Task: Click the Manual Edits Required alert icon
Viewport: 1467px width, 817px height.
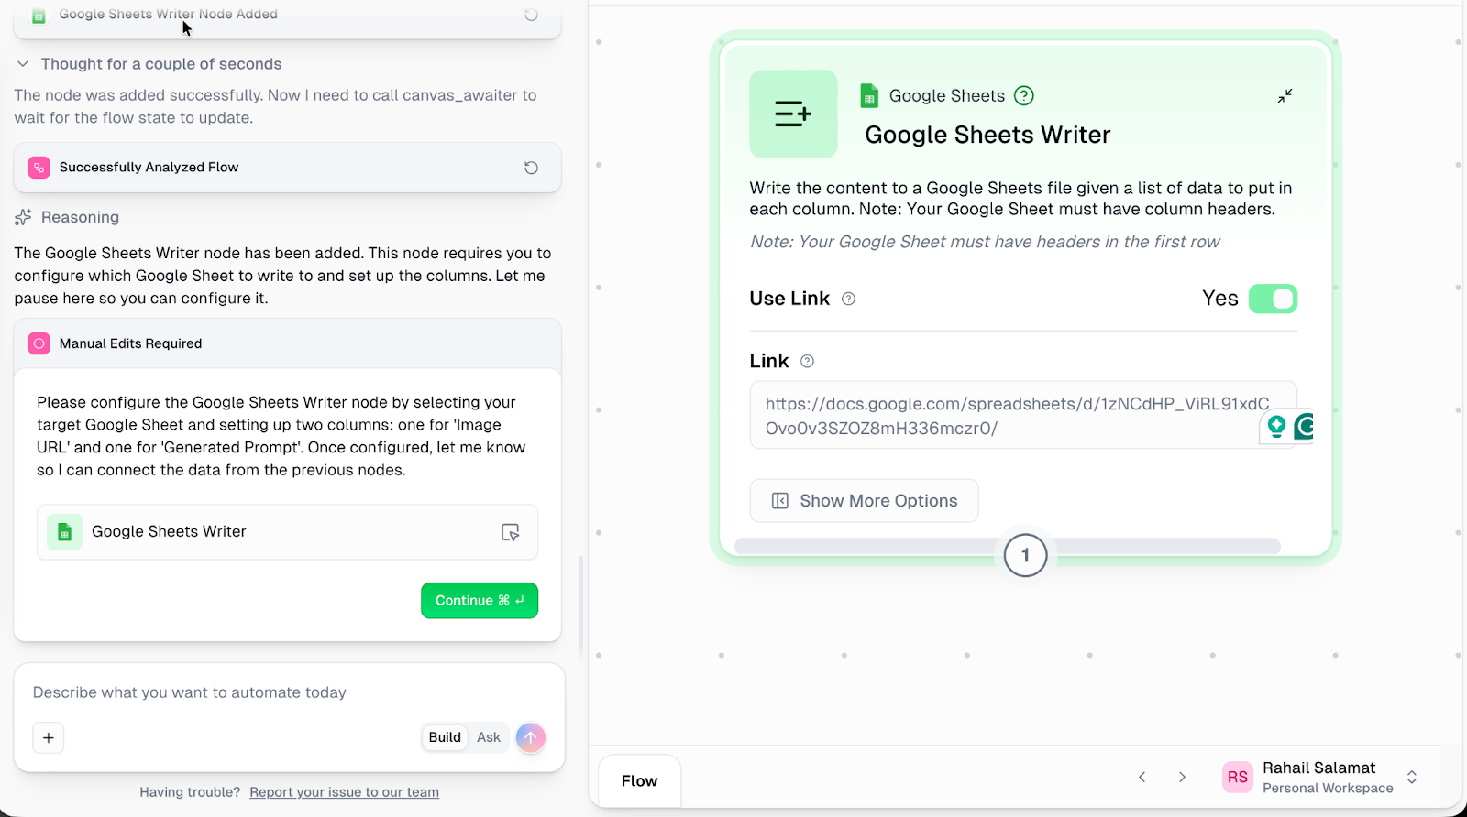Action: point(39,343)
